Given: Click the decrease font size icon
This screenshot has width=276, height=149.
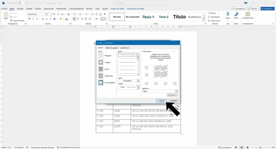Looking at the screenshot, I should pyautogui.click(x=58, y=14).
